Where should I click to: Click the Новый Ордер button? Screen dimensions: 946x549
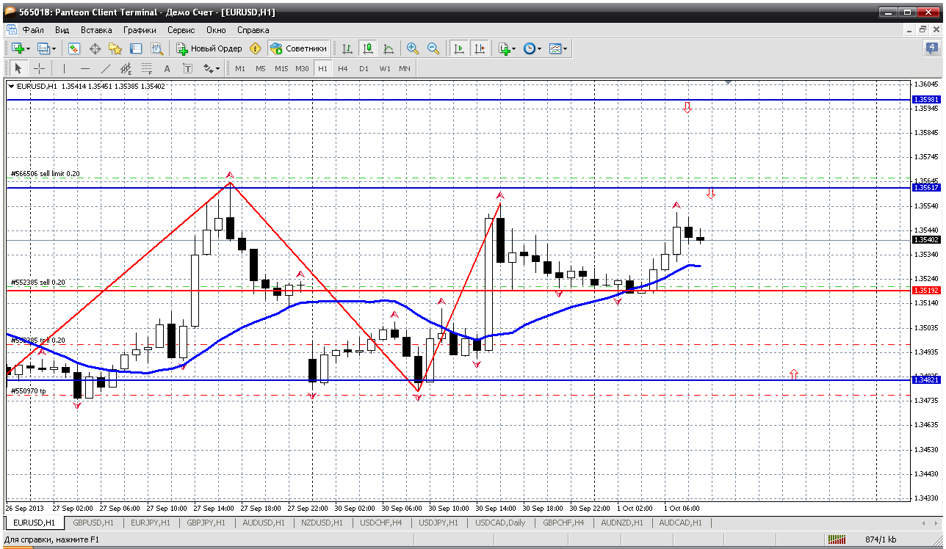coord(209,48)
